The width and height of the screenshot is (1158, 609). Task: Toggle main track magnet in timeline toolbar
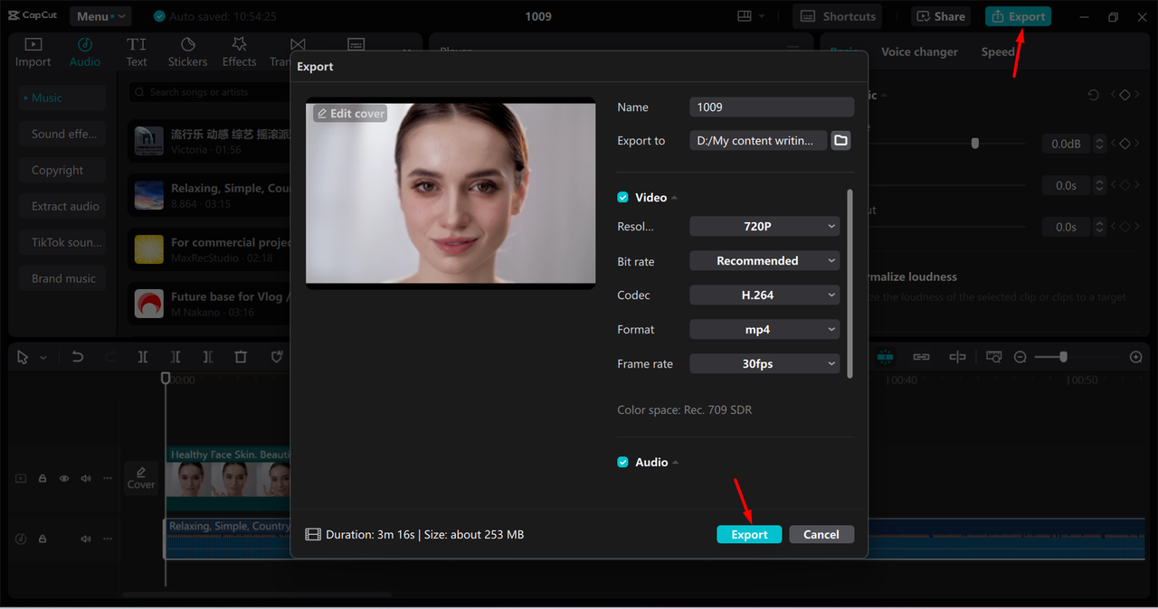pyautogui.click(x=885, y=357)
